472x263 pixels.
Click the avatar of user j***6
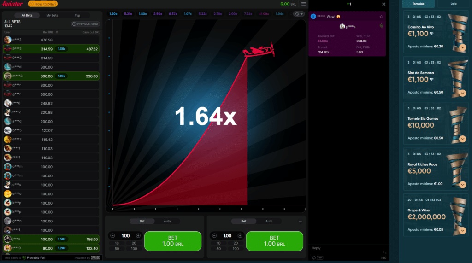click(7, 103)
